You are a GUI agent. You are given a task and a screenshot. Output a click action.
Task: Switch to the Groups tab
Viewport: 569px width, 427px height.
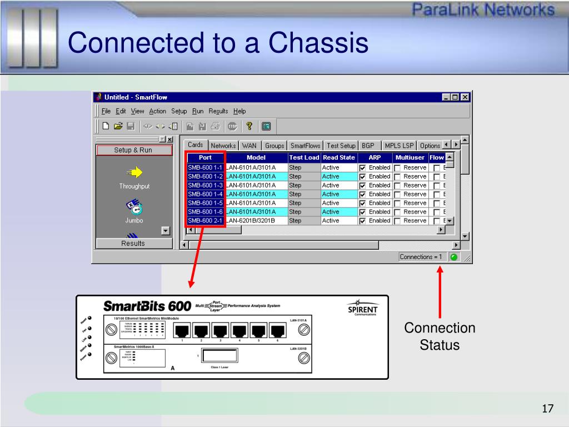pos(274,146)
